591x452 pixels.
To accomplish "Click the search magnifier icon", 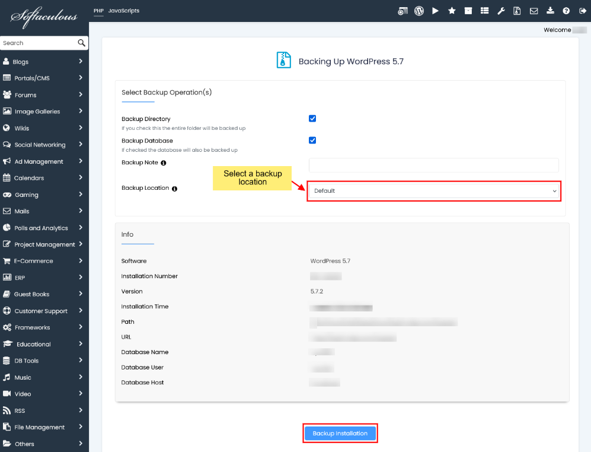I will pos(81,43).
